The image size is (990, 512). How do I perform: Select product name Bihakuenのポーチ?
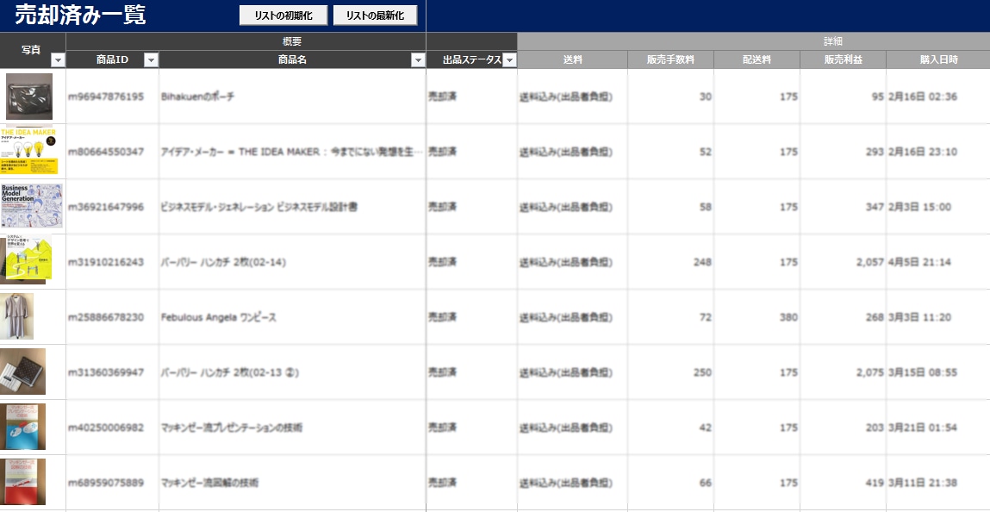[x=197, y=97]
